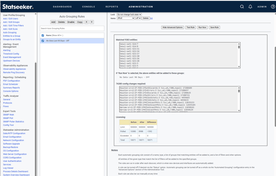Screen dimensions: 276x176
Task: Open the ifPoll items dropdown
Action: [x=126, y=18]
